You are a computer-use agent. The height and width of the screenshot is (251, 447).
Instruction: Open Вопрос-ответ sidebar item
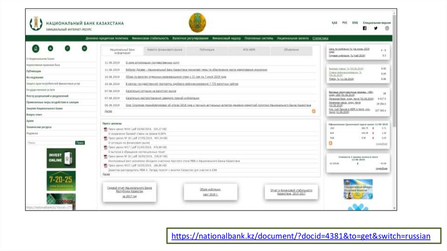[34, 115]
